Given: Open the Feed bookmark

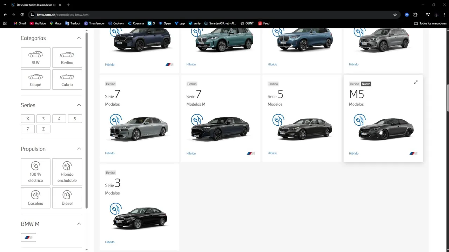Looking at the screenshot, I should 264,23.
